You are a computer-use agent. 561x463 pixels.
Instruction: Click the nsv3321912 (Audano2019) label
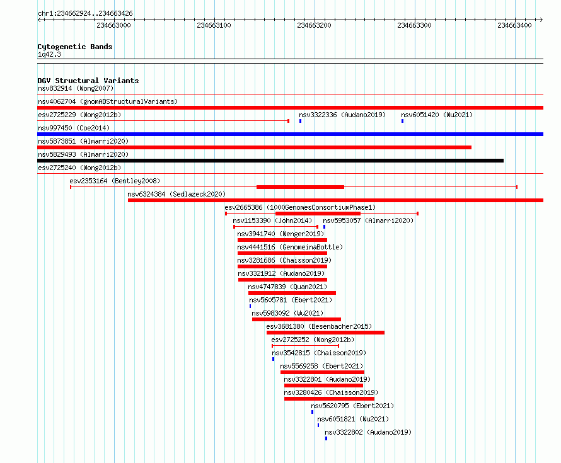[x=281, y=273]
